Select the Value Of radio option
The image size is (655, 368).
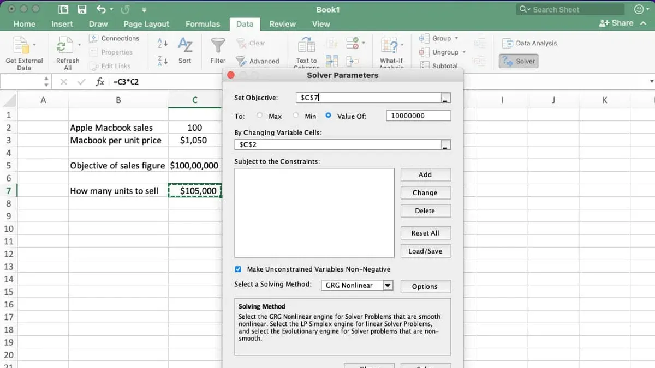click(x=328, y=116)
